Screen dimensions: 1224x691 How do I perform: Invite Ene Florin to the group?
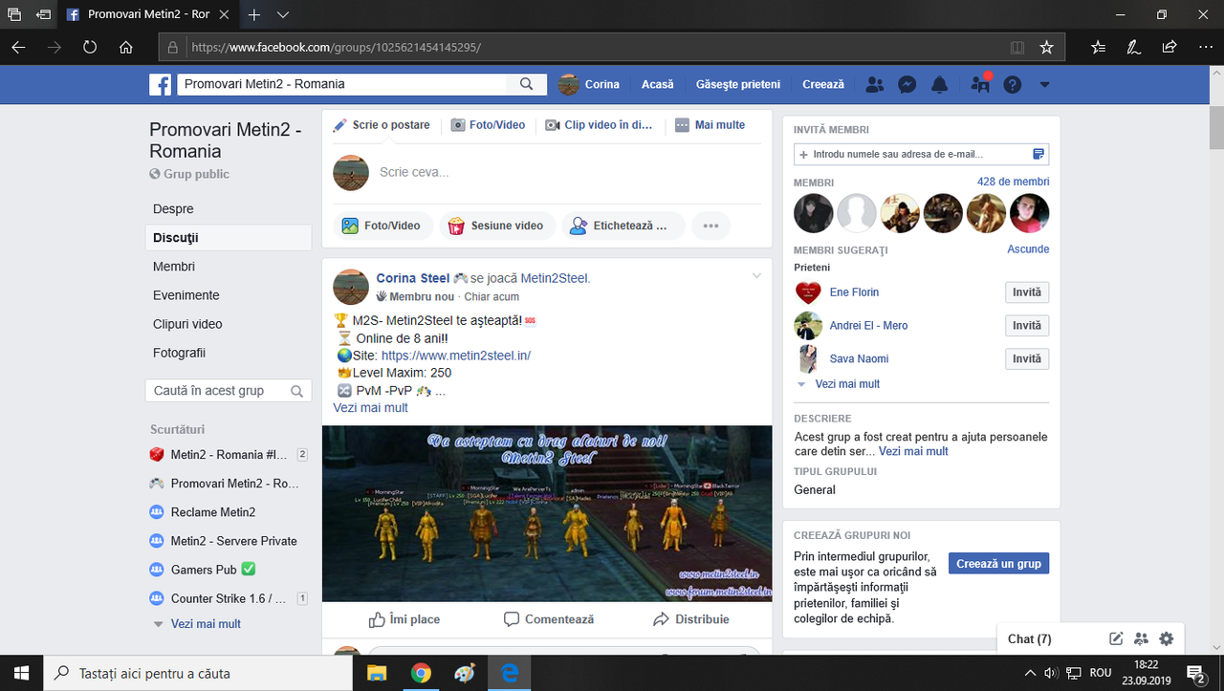1027,292
